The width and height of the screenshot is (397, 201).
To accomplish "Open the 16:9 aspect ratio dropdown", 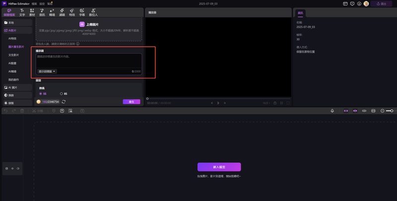I will [x=266, y=103].
